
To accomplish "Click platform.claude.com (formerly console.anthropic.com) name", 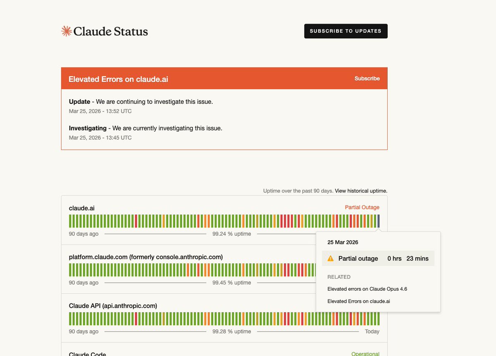I will coord(146,257).
